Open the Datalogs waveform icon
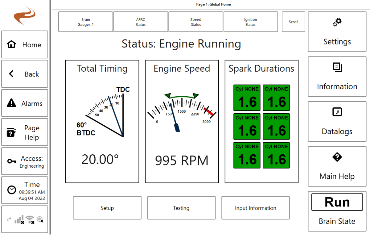 point(337,112)
